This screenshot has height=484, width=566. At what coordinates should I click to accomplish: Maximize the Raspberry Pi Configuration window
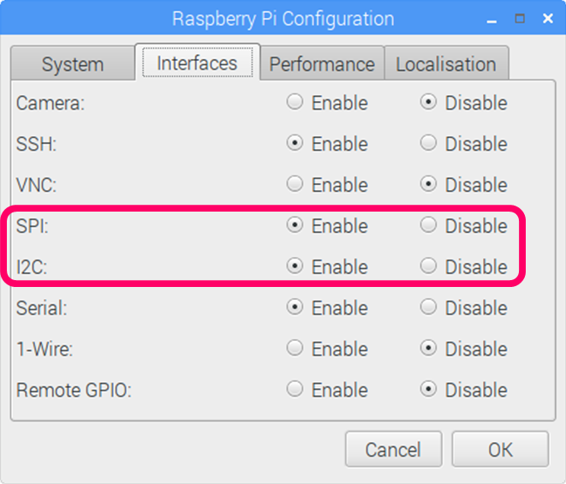click(520, 18)
